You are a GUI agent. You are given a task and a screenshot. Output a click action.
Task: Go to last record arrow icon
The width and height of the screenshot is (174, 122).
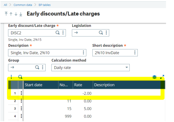(x=21, y=14)
